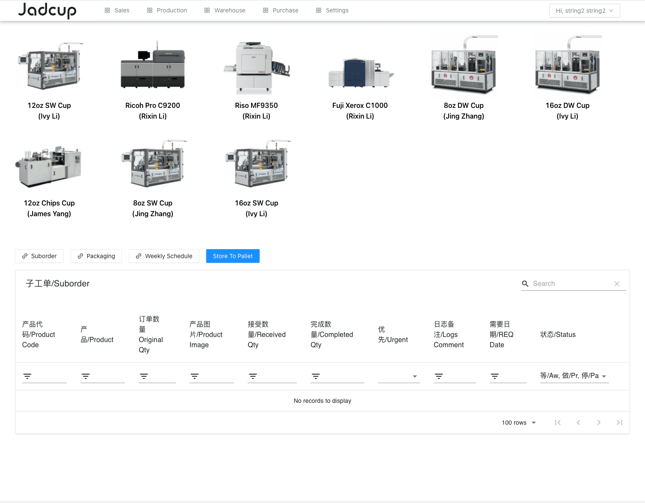Click the Completed Qty filter icon
This screenshot has height=503, width=645.
point(316,376)
